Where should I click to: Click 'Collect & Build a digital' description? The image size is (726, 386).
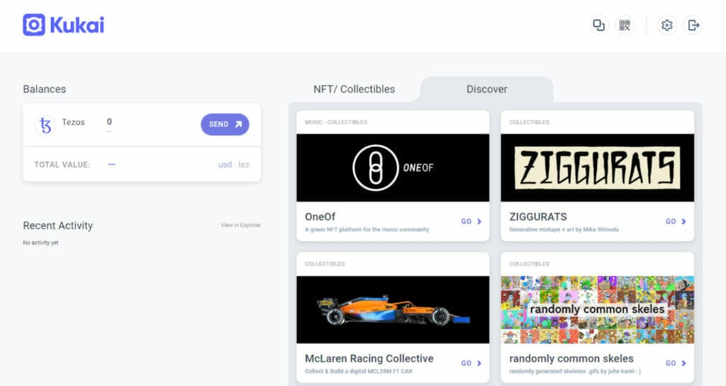coord(358,371)
